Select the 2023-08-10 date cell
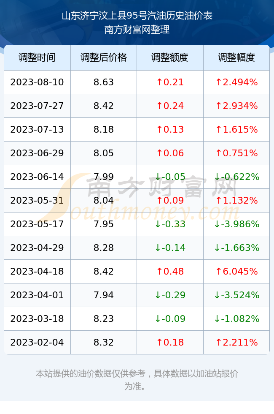The image size is (274, 414). coord(37,82)
